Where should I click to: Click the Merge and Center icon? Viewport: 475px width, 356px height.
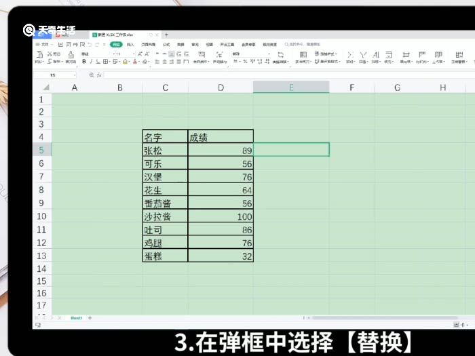click(x=202, y=54)
